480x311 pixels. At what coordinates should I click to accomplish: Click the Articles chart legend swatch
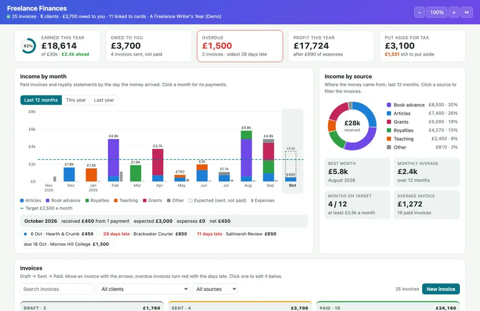[x=22, y=200]
